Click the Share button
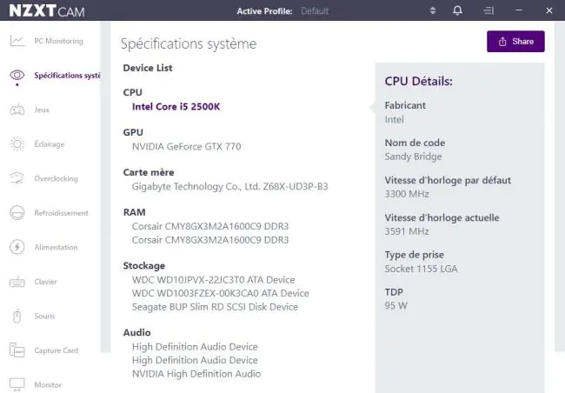The image size is (565, 393). coord(515,42)
